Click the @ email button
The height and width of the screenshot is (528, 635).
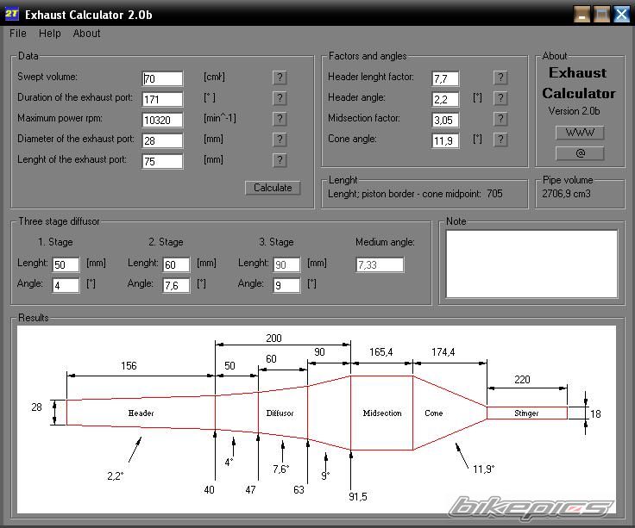[x=579, y=153]
